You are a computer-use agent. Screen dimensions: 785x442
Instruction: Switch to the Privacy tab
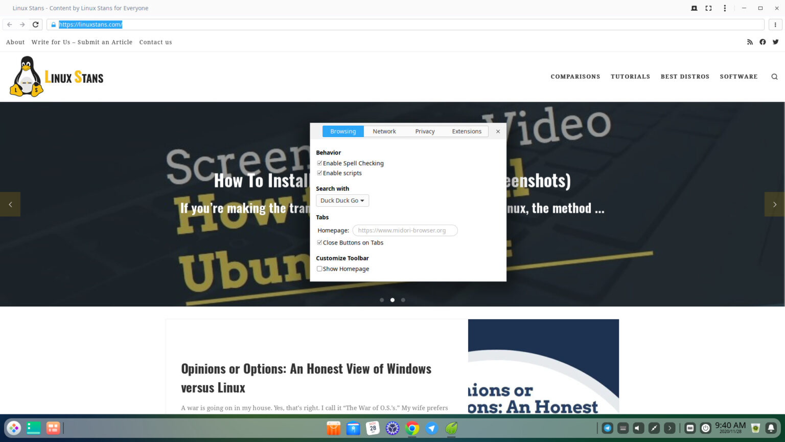click(425, 131)
